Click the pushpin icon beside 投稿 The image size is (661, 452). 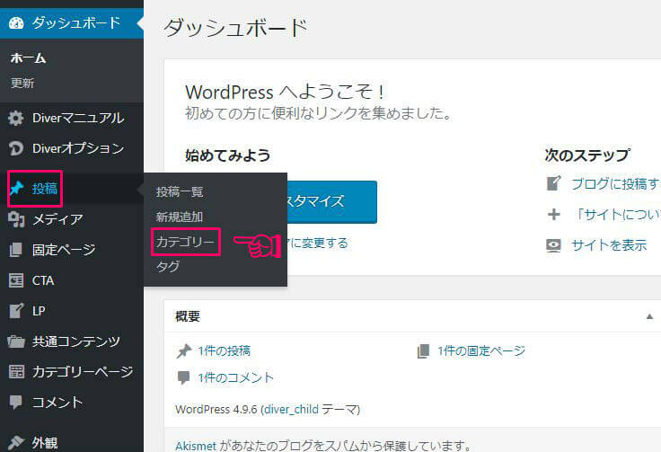(16, 188)
